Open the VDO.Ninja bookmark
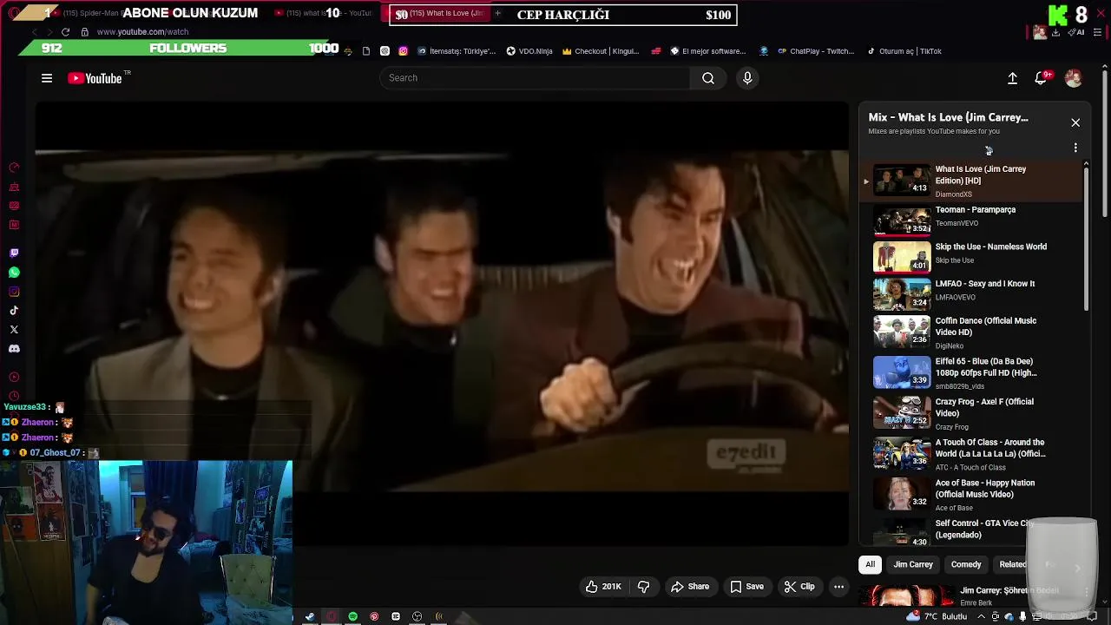Viewport: 1111px width, 625px height. tap(529, 51)
